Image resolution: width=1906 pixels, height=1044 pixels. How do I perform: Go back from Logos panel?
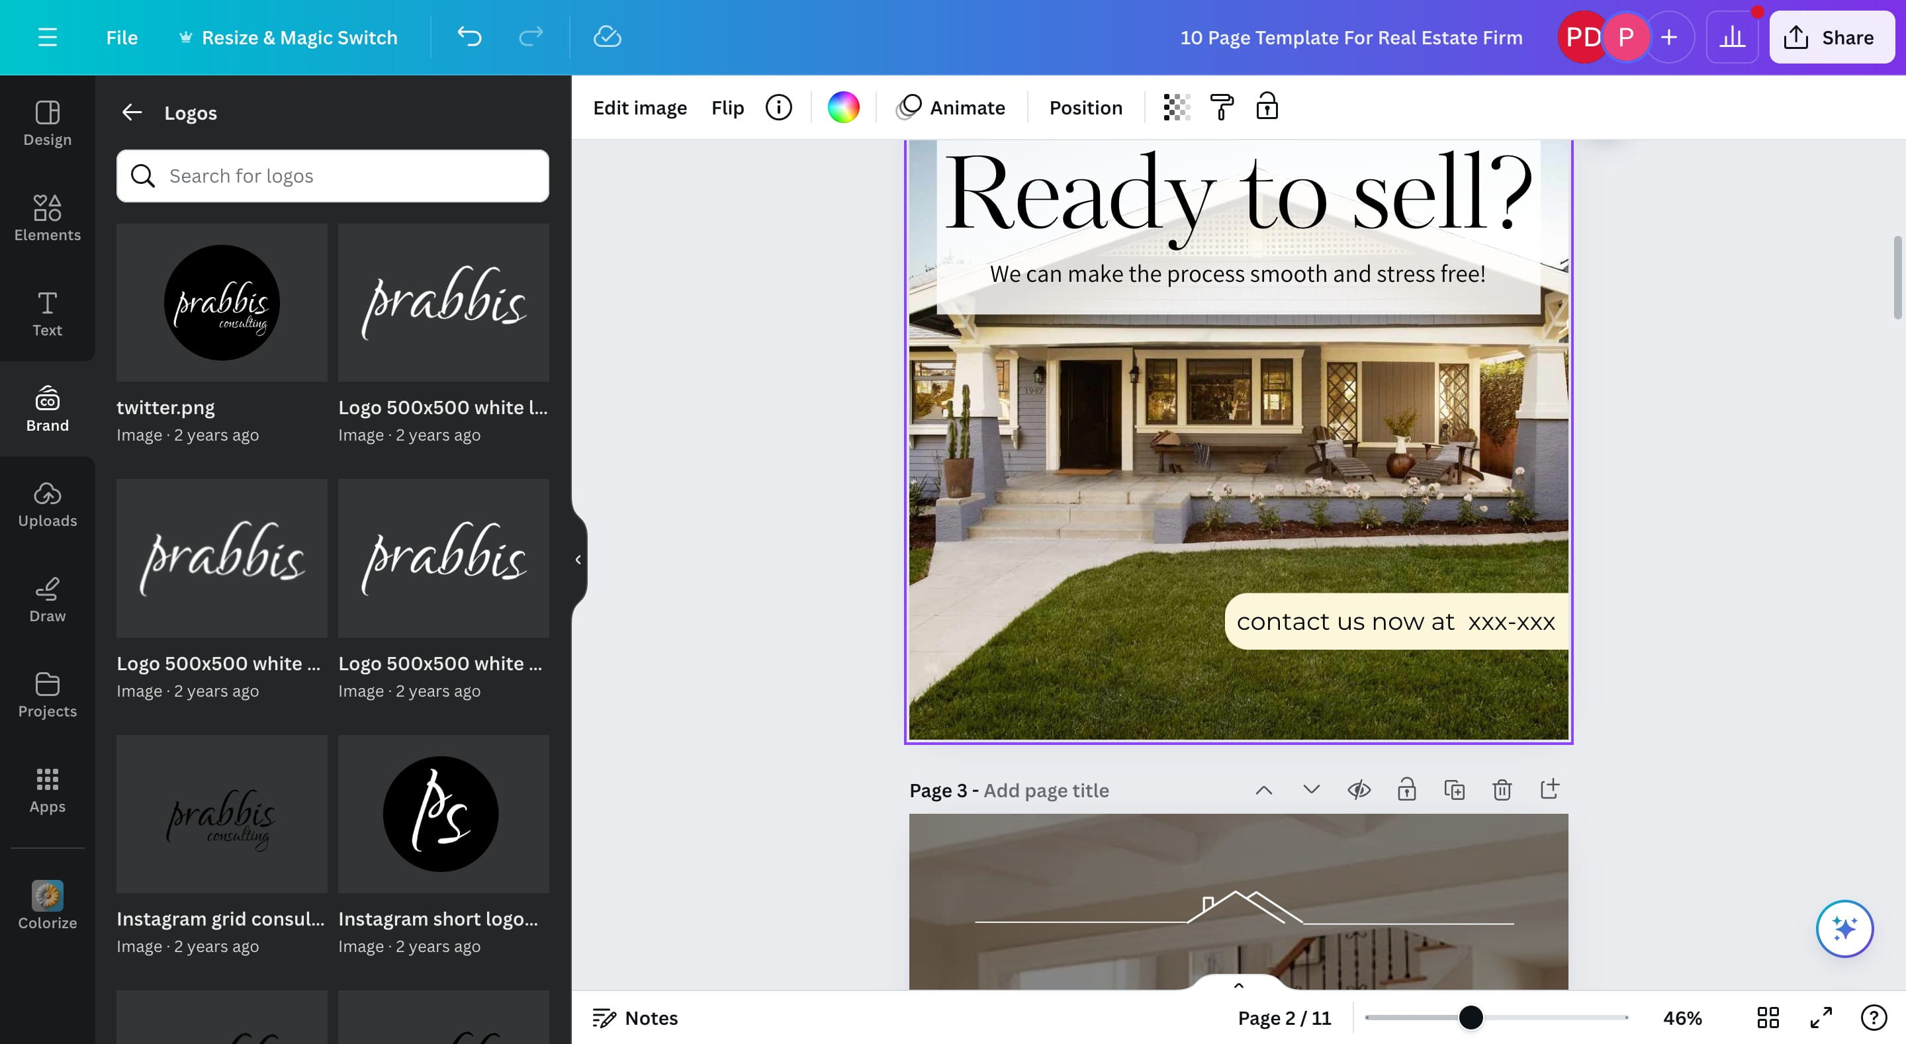click(x=132, y=112)
